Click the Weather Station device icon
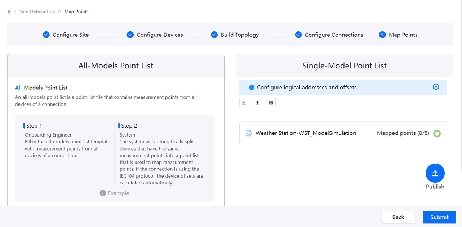The height and width of the screenshot is (227, 462). click(249, 133)
